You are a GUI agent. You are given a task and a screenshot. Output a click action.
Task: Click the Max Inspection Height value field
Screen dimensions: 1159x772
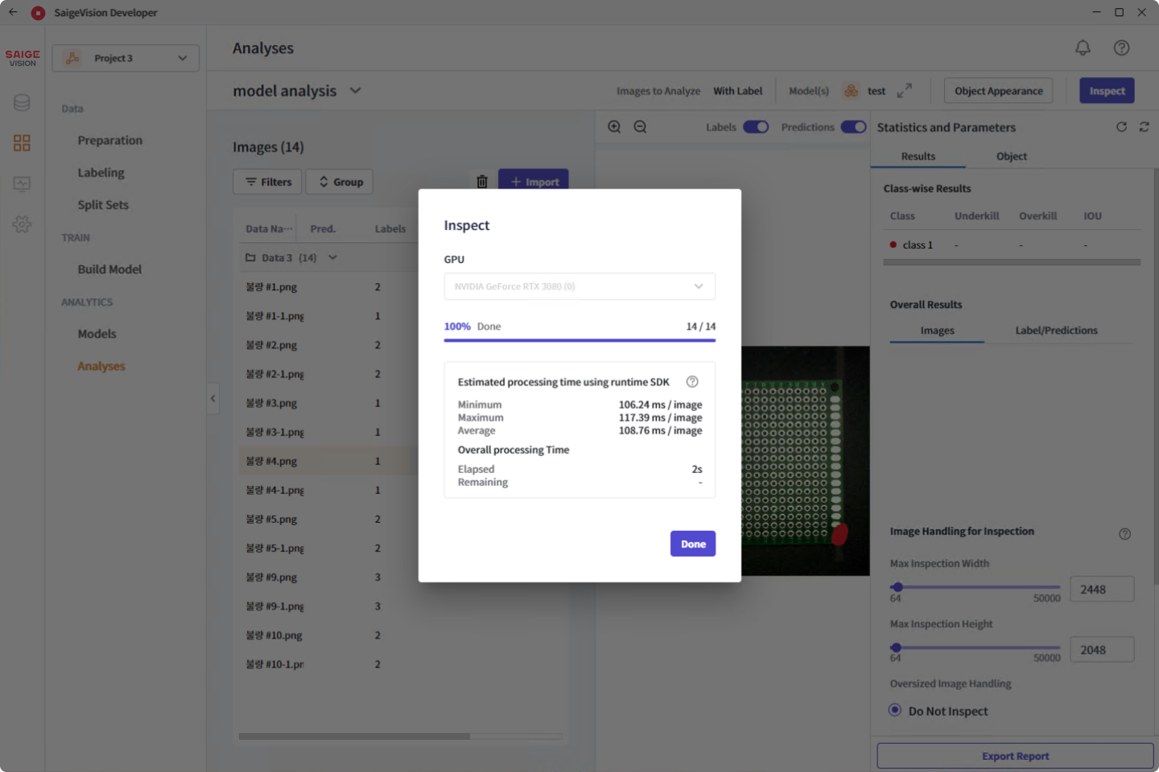1102,650
